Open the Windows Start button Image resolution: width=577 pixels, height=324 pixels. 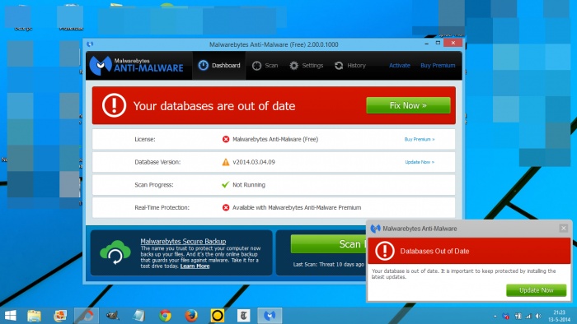[10, 316]
